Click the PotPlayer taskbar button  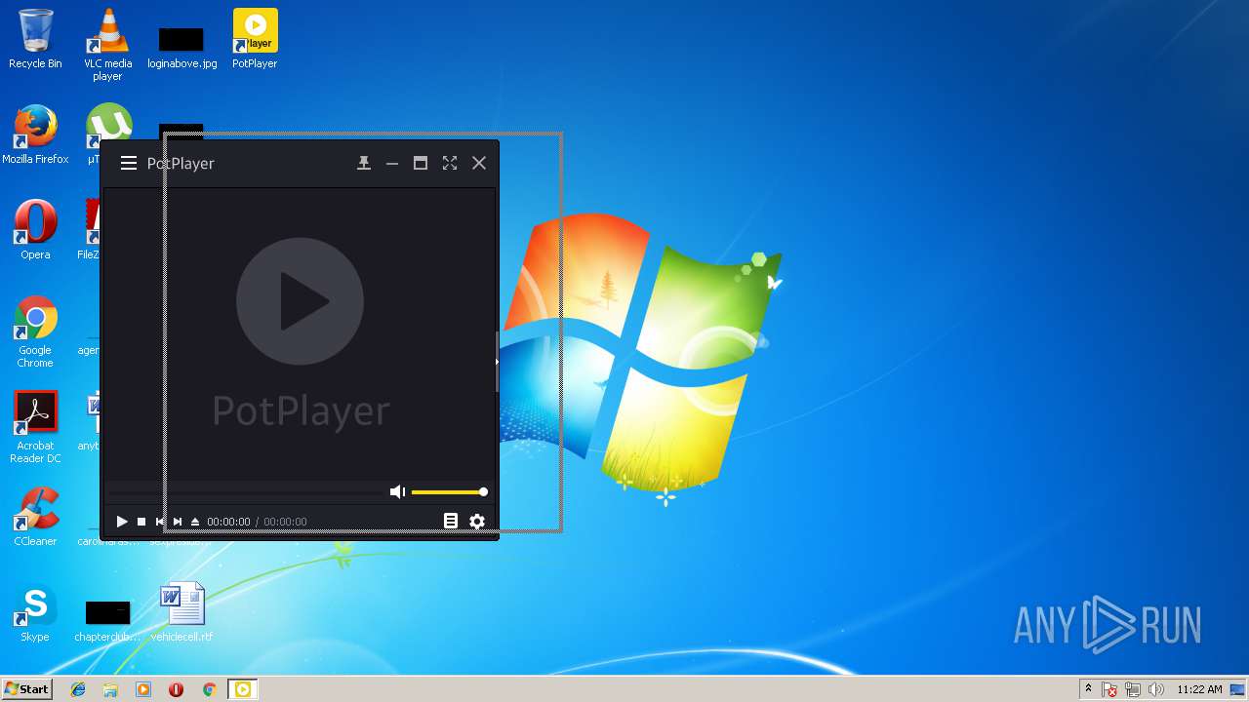coord(242,689)
